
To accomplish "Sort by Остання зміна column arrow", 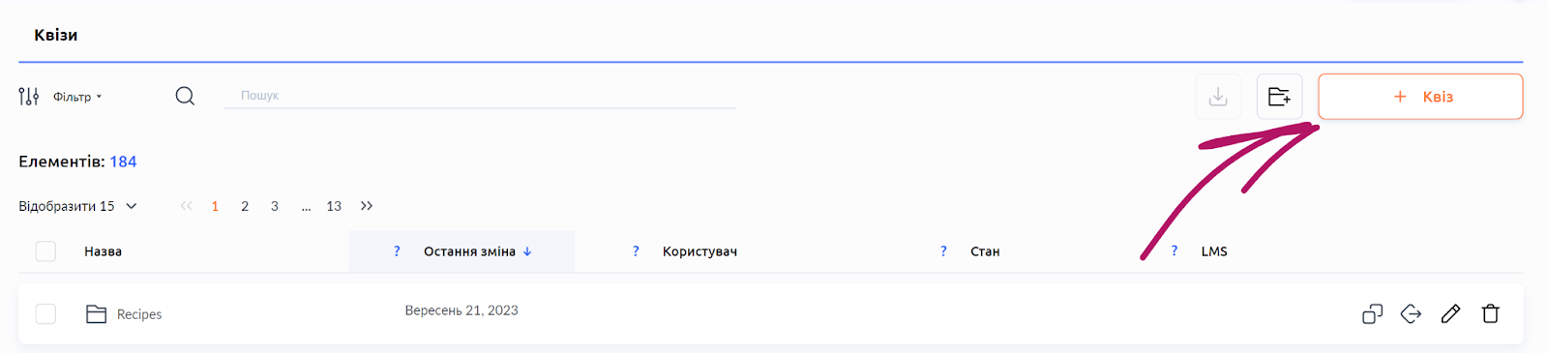I will coord(527,251).
